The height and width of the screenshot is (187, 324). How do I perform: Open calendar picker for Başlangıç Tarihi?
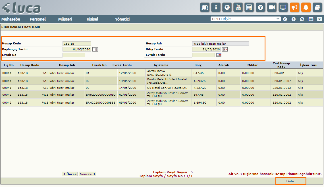click(x=95, y=50)
